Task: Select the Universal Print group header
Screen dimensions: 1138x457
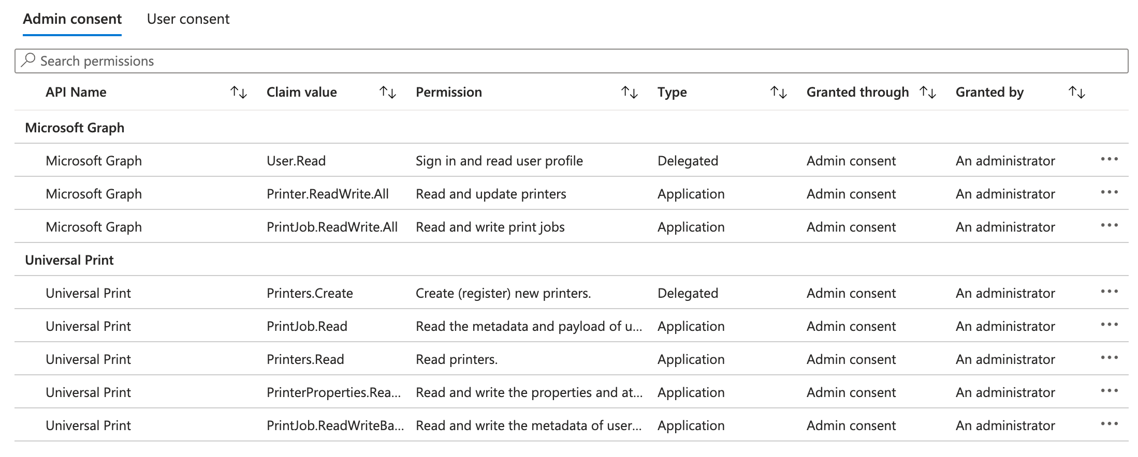Action: pyautogui.click(x=69, y=260)
